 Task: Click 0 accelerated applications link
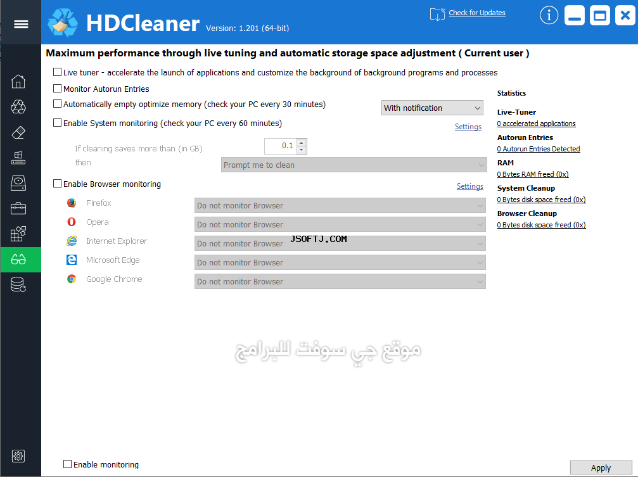[536, 124]
